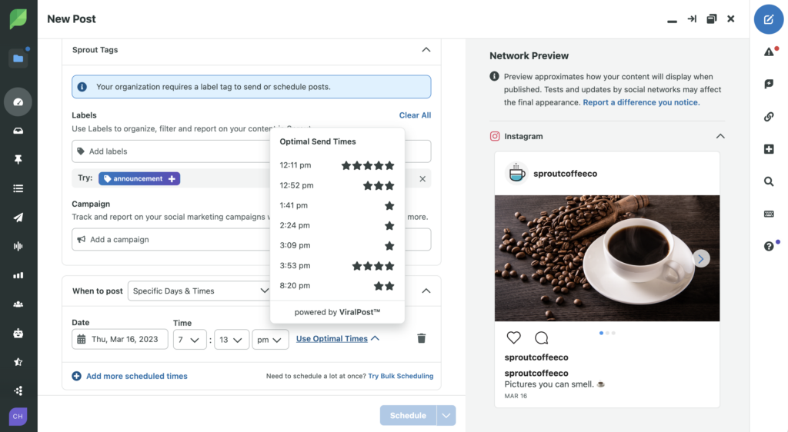Open the bar chart reports icon
Viewport: 788px width, 432px height.
[18, 275]
